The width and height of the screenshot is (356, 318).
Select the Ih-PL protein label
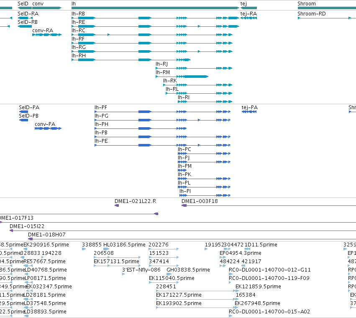pos(184,183)
